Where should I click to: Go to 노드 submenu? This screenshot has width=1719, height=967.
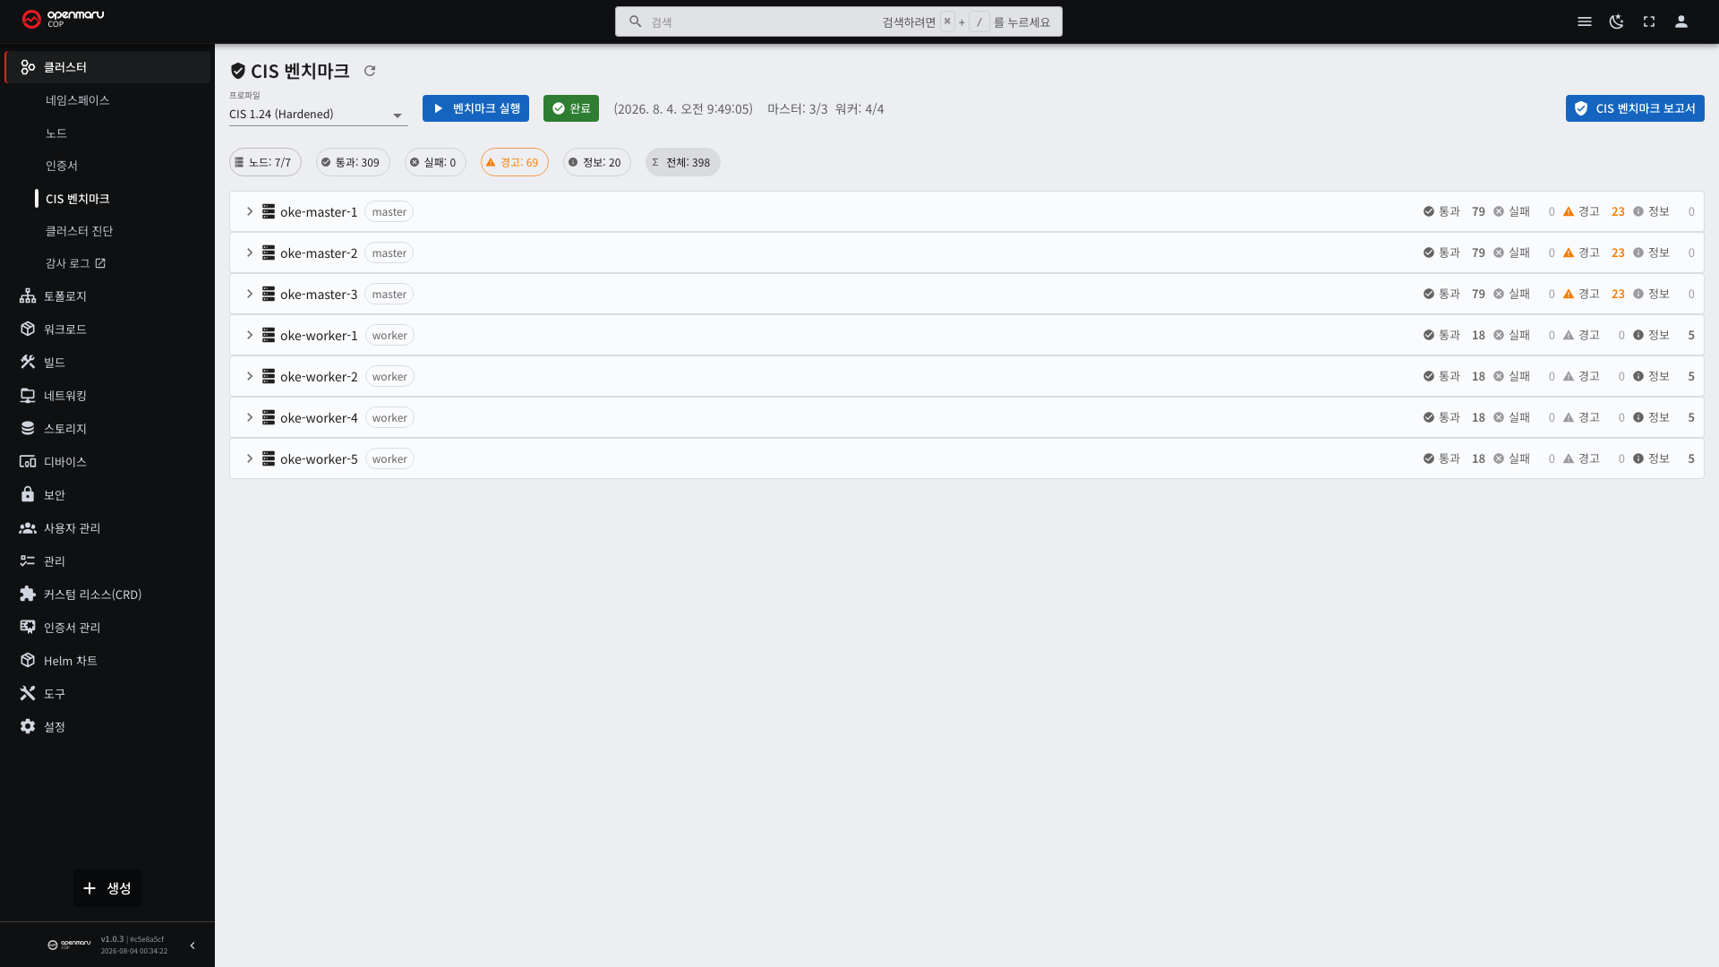(x=56, y=133)
